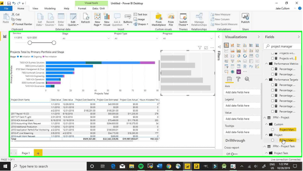Click Publish in the Share group
This screenshot has width=303, height=171.
245,18
